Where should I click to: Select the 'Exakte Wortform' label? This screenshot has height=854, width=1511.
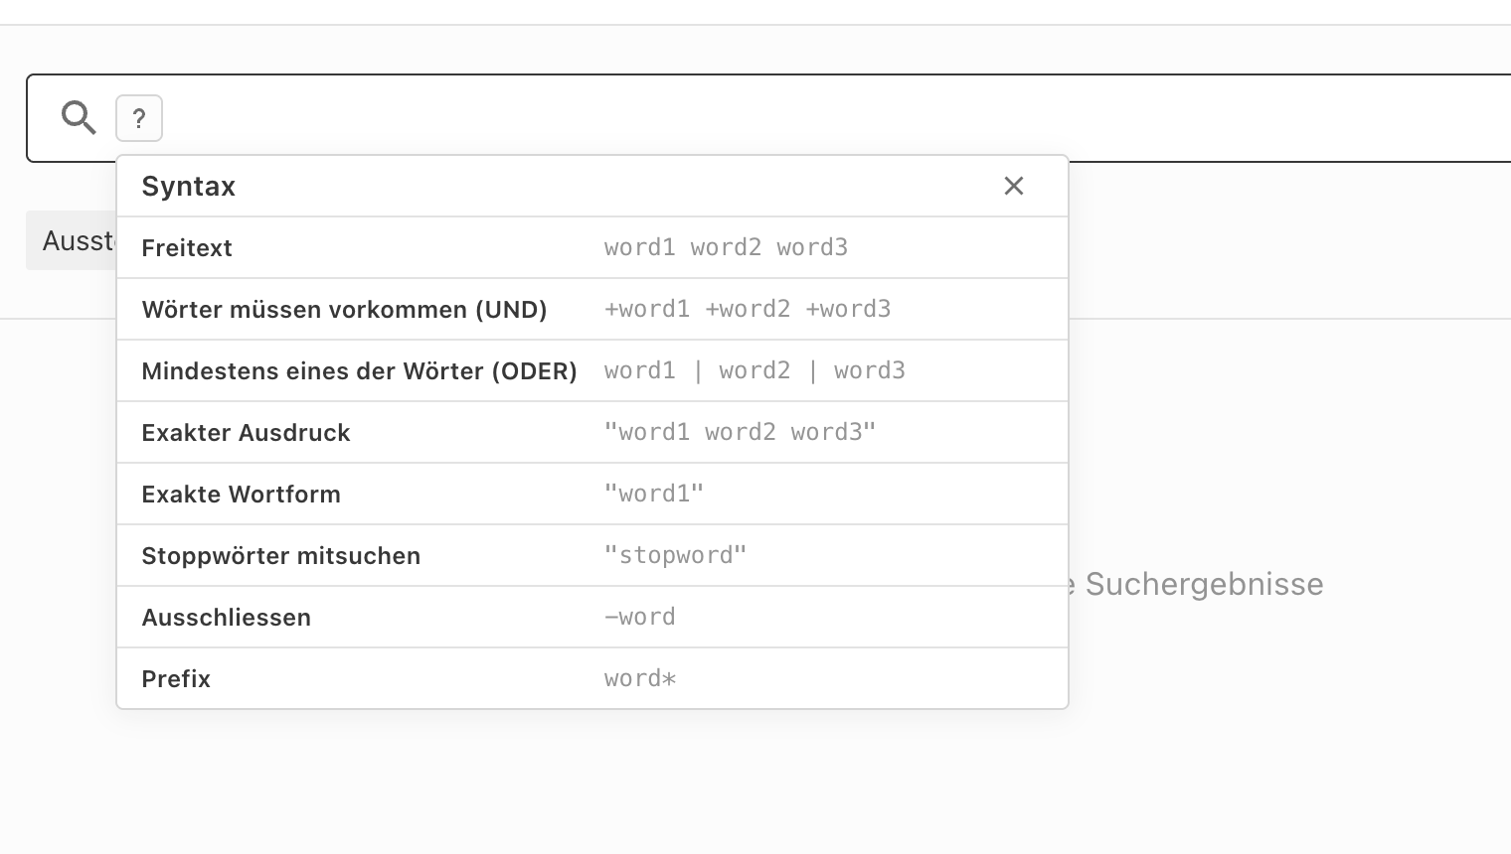(242, 495)
